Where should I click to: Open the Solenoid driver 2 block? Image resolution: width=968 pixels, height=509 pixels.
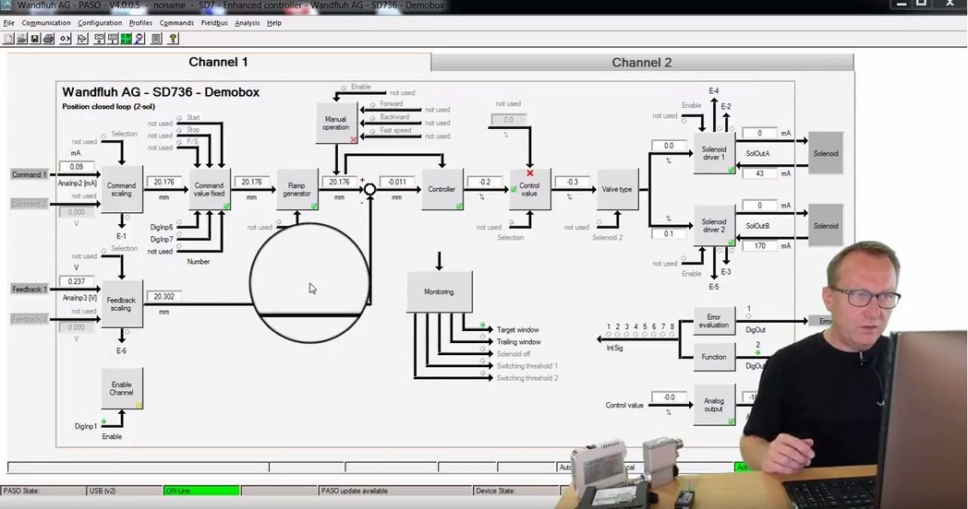[x=714, y=226]
